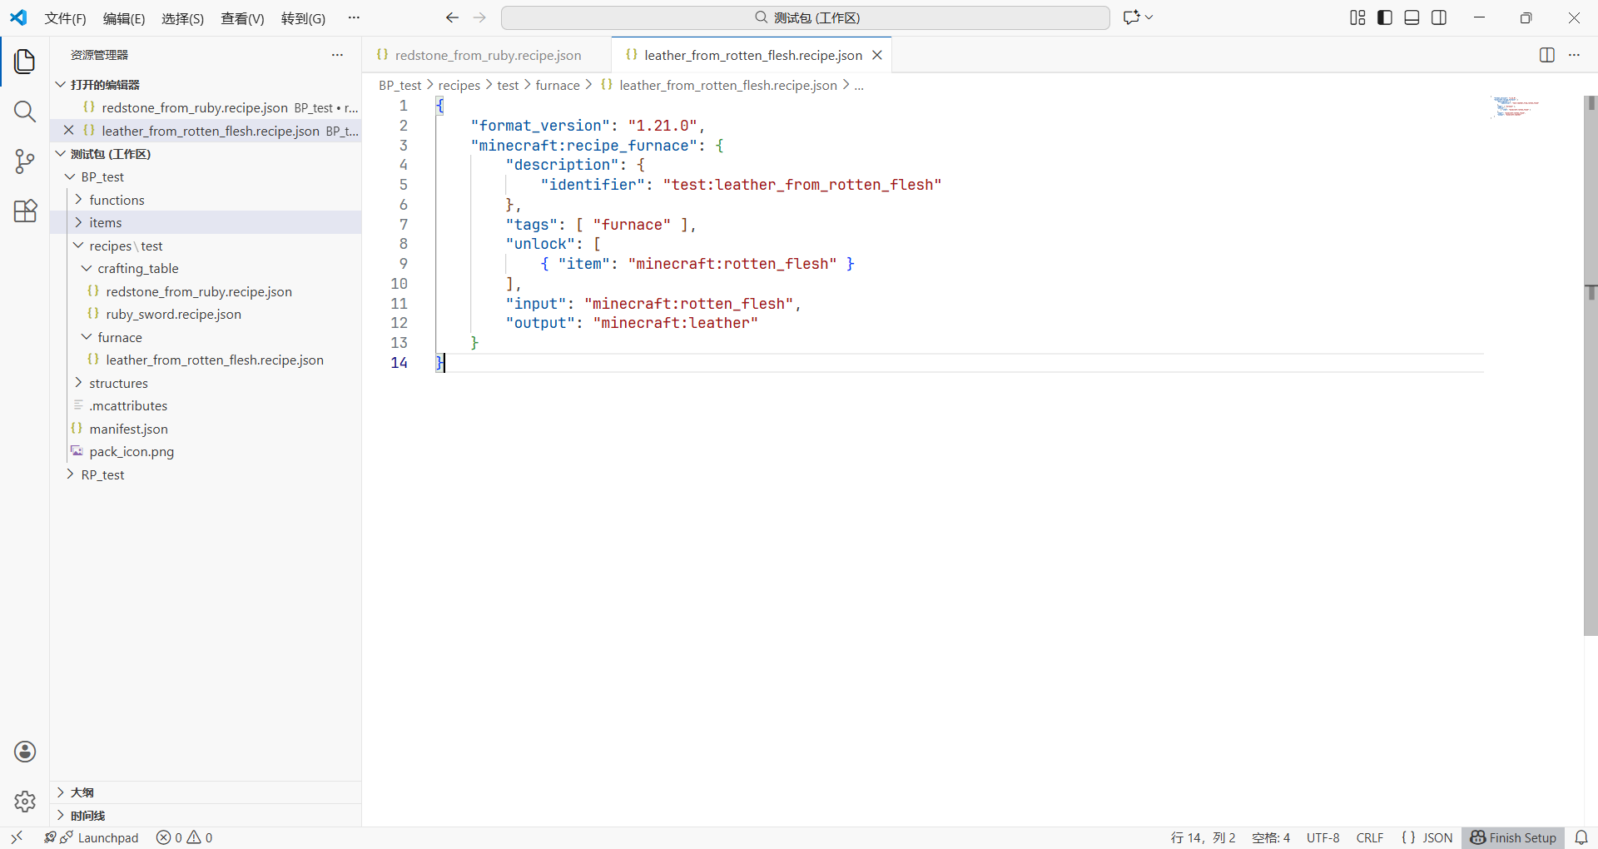The height and width of the screenshot is (849, 1598).
Task: Split the editor to the right
Action: [x=1546, y=55]
